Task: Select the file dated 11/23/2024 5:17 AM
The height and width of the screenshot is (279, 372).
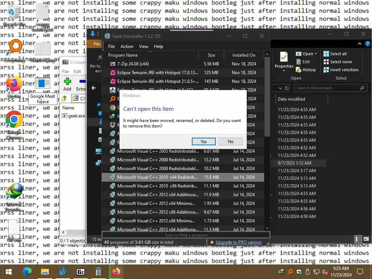Action: pos(299,171)
